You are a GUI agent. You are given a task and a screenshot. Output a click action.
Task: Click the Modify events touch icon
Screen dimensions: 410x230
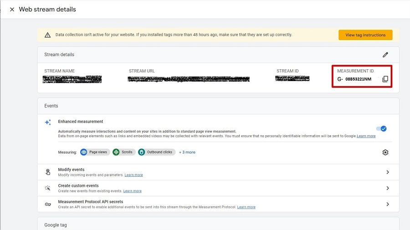point(48,172)
